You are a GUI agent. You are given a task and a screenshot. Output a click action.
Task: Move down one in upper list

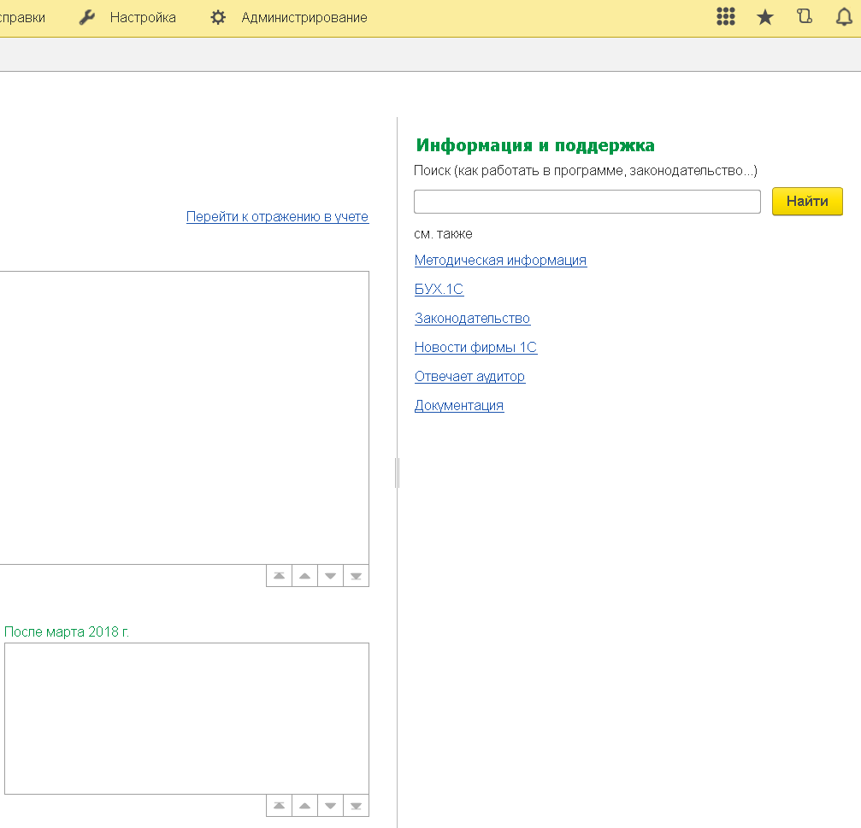point(331,576)
